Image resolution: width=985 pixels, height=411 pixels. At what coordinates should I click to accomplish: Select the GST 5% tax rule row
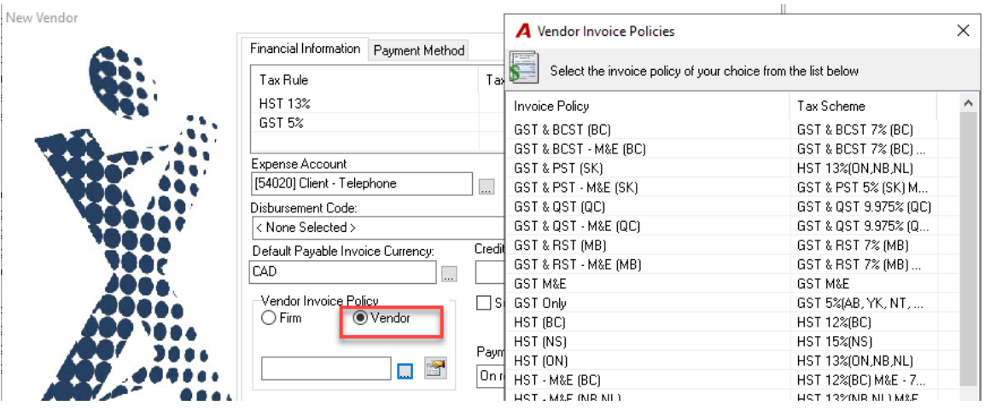click(x=377, y=123)
